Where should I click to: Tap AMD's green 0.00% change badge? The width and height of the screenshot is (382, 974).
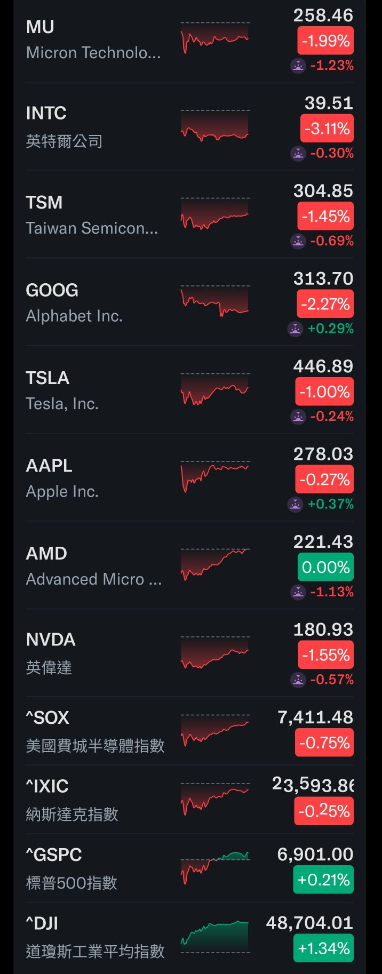[325, 567]
